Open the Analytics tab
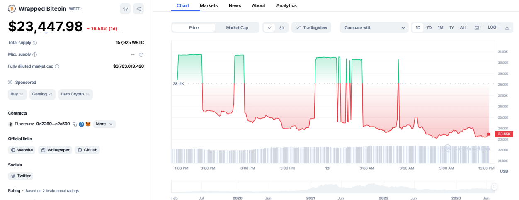 pyautogui.click(x=286, y=5)
